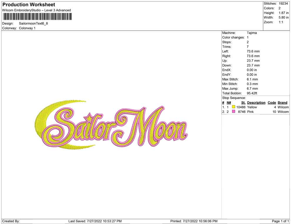Click the Min Stitch value '0.3 mm'
Screen dimensions: 291x224
click(252, 84)
